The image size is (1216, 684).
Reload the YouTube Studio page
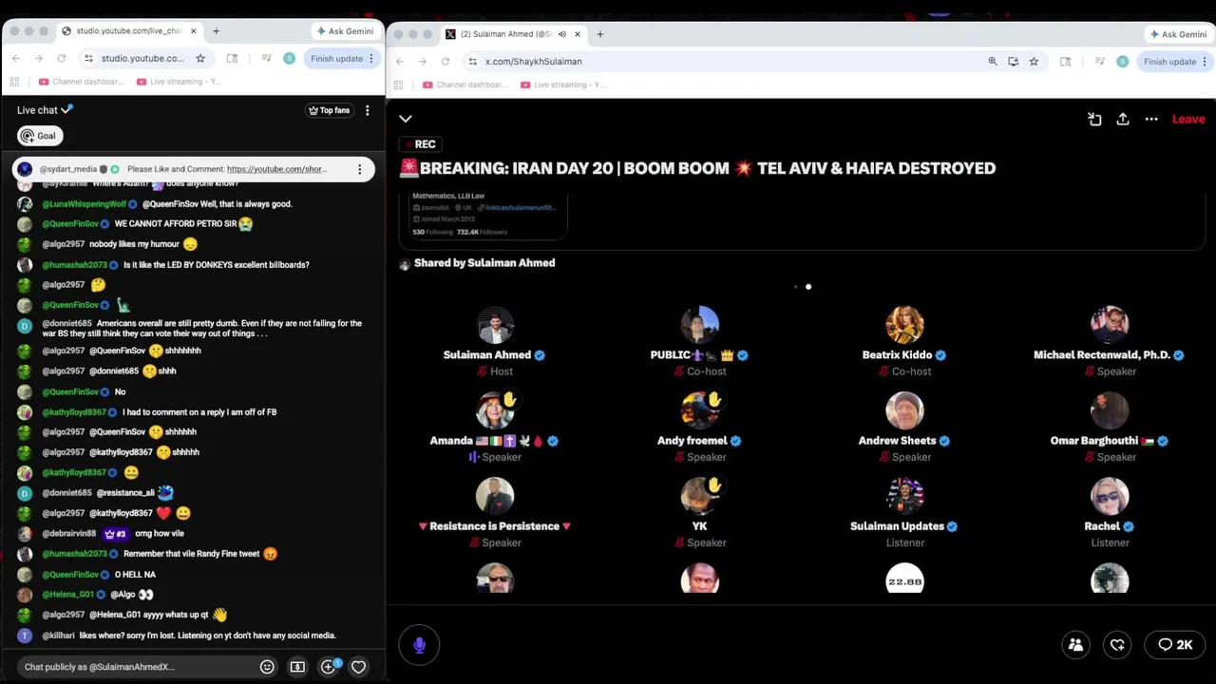(x=62, y=58)
